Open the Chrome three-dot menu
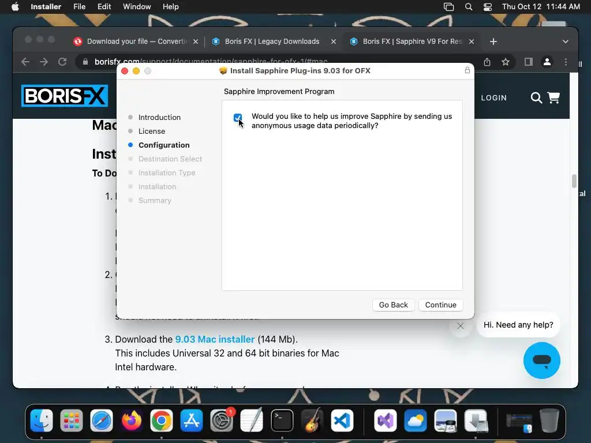This screenshot has width=591, height=443. [566, 62]
